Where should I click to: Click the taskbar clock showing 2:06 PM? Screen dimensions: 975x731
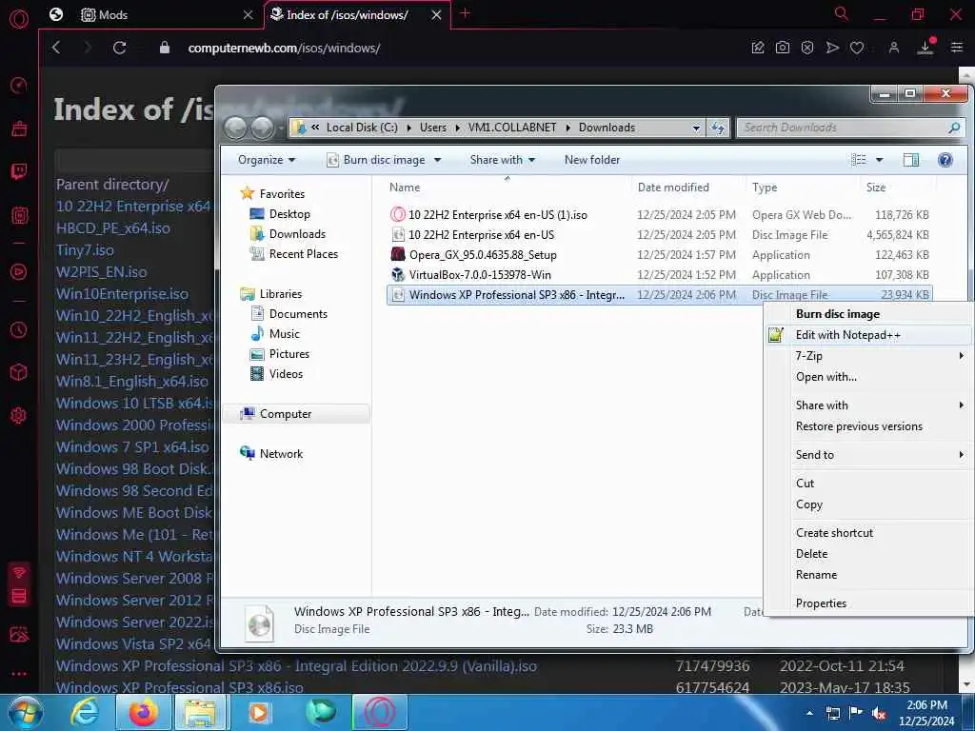926,713
